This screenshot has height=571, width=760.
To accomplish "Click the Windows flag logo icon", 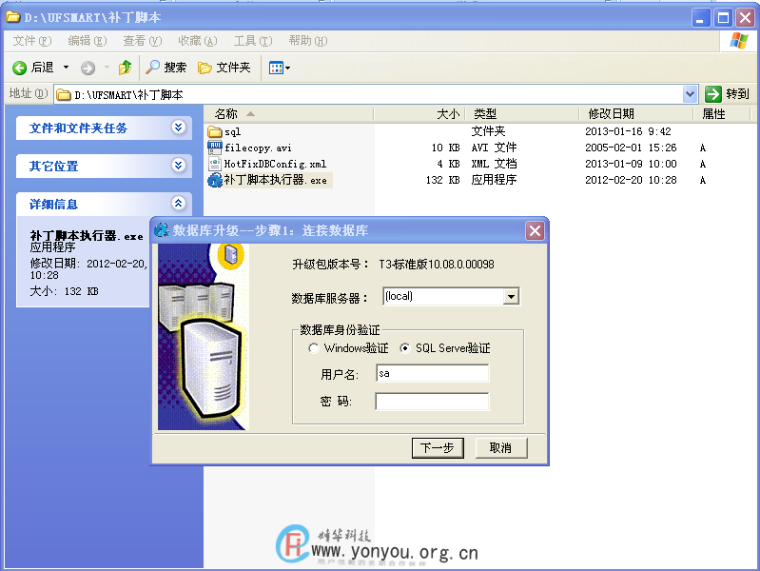I will coord(739,41).
